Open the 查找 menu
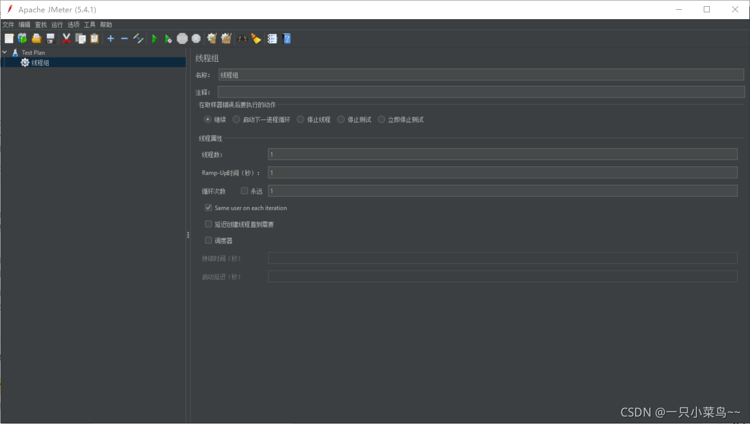Screen dimensions: 750x424 [x=41, y=25]
